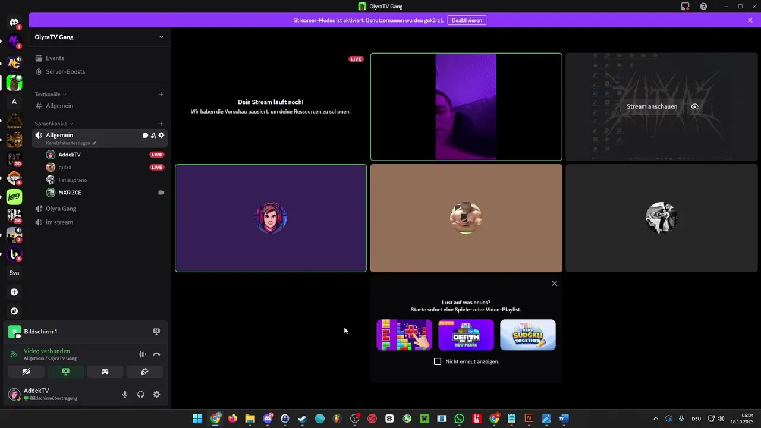Open the 'Sva' server in sidebar
The width and height of the screenshot is (761, 428).
[x=14, y=273]
